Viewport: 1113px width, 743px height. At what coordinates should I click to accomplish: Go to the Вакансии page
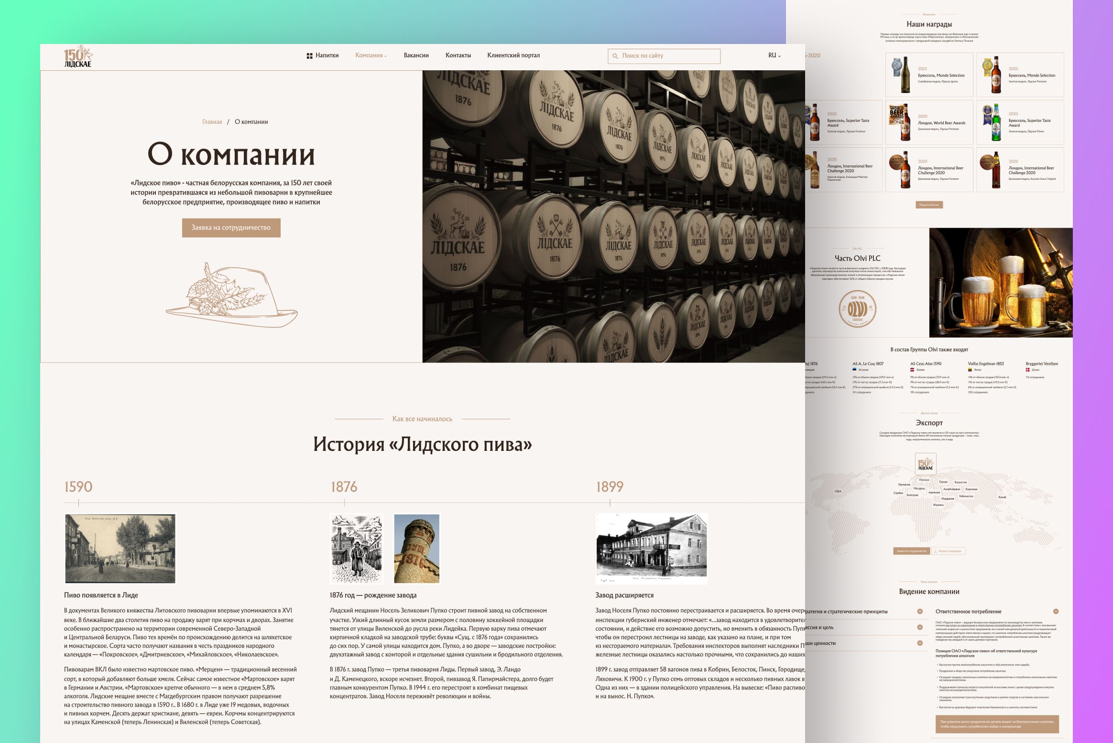(416, 55)
